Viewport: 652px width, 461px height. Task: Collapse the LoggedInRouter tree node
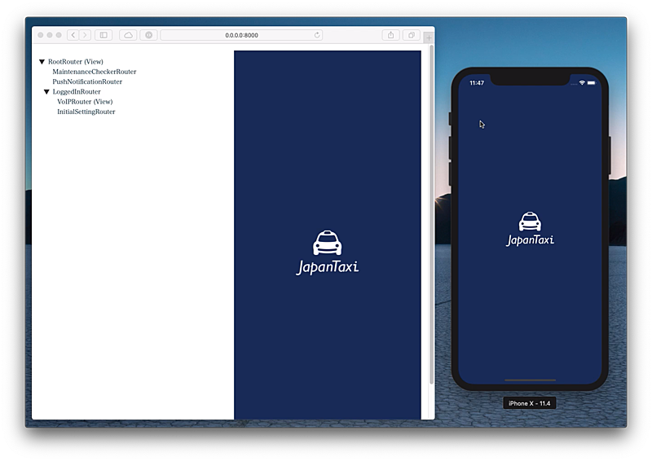point(46,92)
